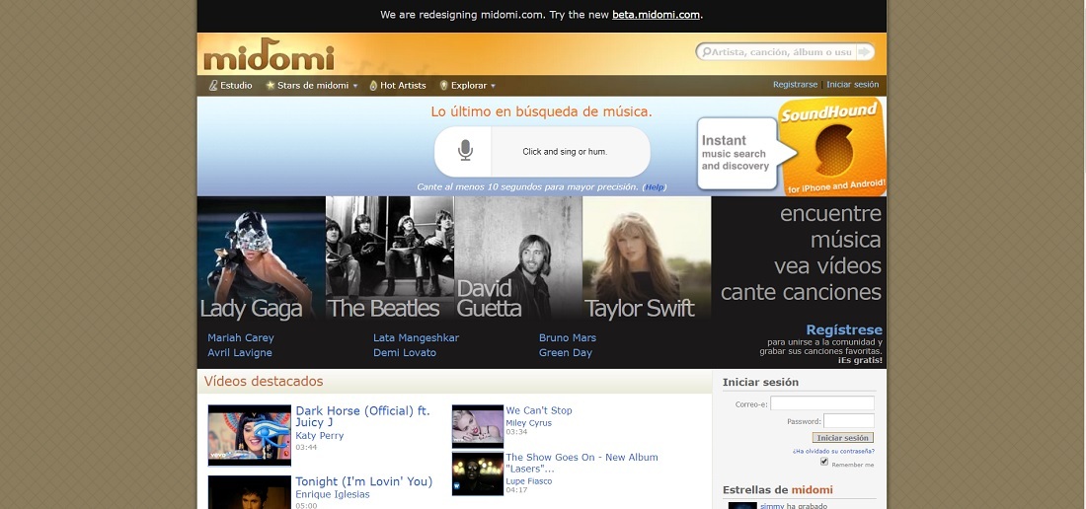Open the David Guetta artist image
1086x509 pixels.
pyautogui.click(x=518, y=258)
